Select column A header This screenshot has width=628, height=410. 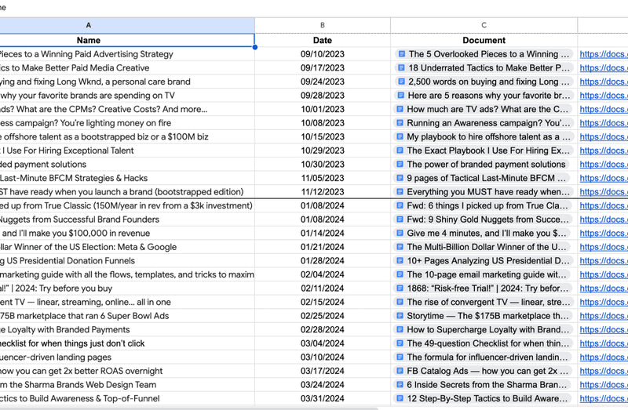[x=88, y=25]
